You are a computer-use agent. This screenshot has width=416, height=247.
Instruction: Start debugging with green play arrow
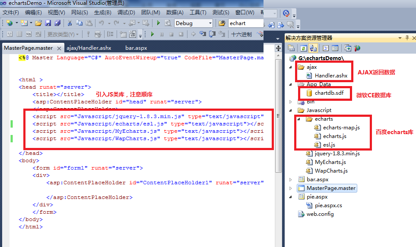[159, 23]
